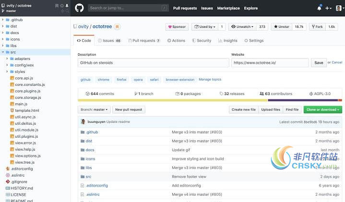Click Find file

[x=292, y=109]
